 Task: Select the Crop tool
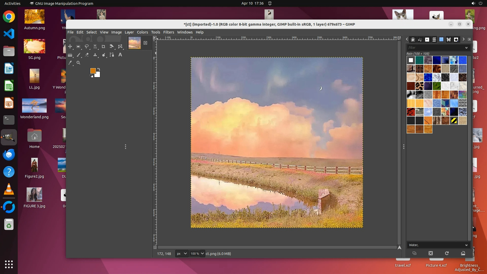[103, 46]
